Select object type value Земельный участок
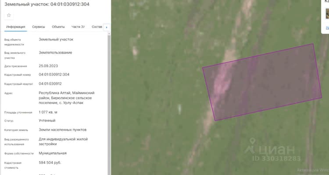329x175 pixels. (x=56, y=39)
